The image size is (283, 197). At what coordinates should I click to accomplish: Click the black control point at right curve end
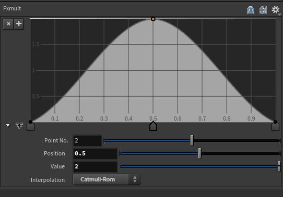coord(275,122)
